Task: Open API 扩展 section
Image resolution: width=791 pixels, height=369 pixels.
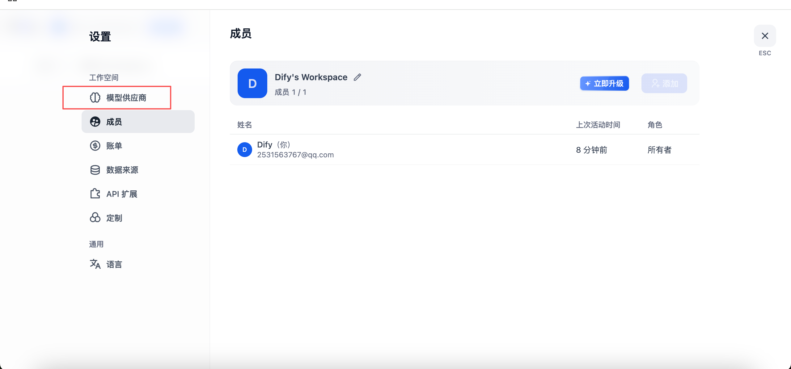Action: 138,194
